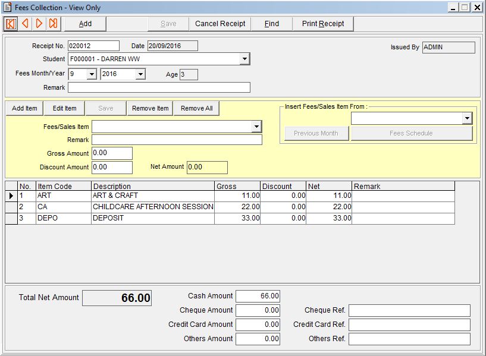Click Edit Item button

(x=64, y=108)
